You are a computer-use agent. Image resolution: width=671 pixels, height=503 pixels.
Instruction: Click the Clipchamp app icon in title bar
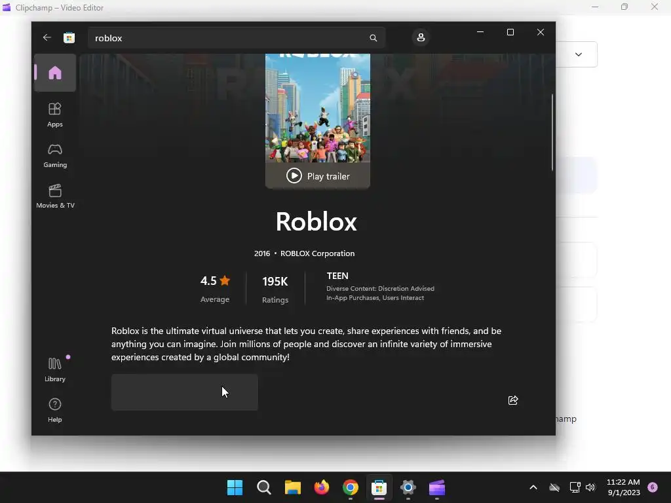pos(7,7)
